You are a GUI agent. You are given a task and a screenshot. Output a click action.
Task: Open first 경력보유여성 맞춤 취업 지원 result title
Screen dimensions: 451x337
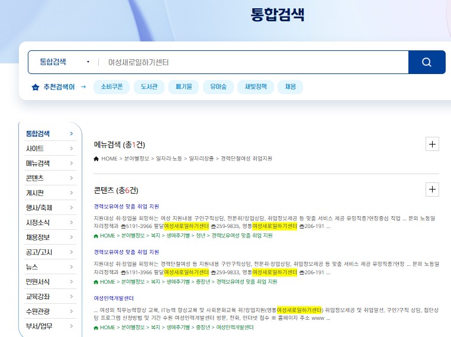click(126, 206)
